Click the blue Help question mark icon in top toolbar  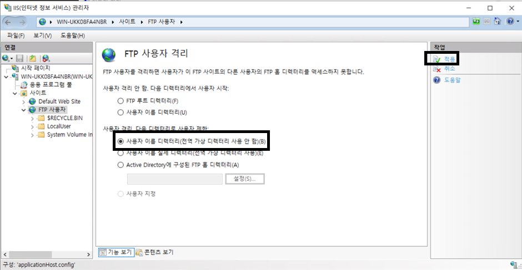click(510, 22)
